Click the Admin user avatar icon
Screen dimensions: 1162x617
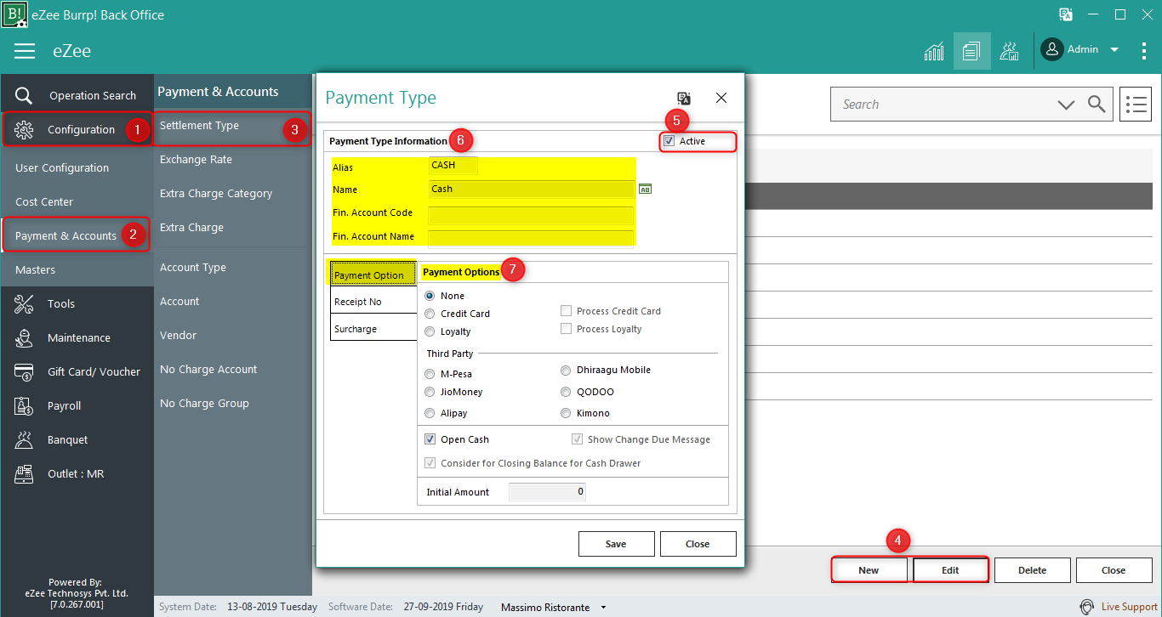coord(1052,49)
